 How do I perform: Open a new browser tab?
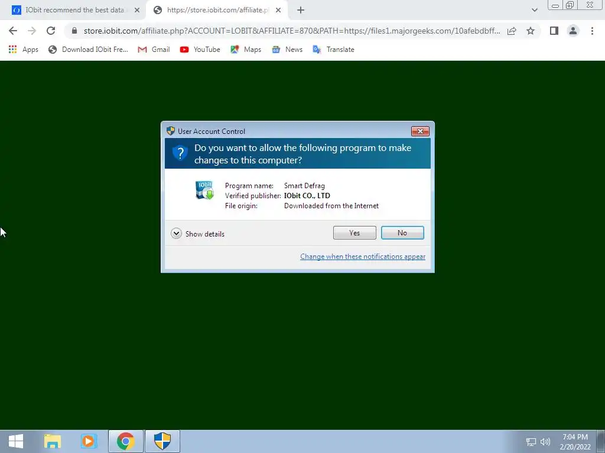click(301, 11)
